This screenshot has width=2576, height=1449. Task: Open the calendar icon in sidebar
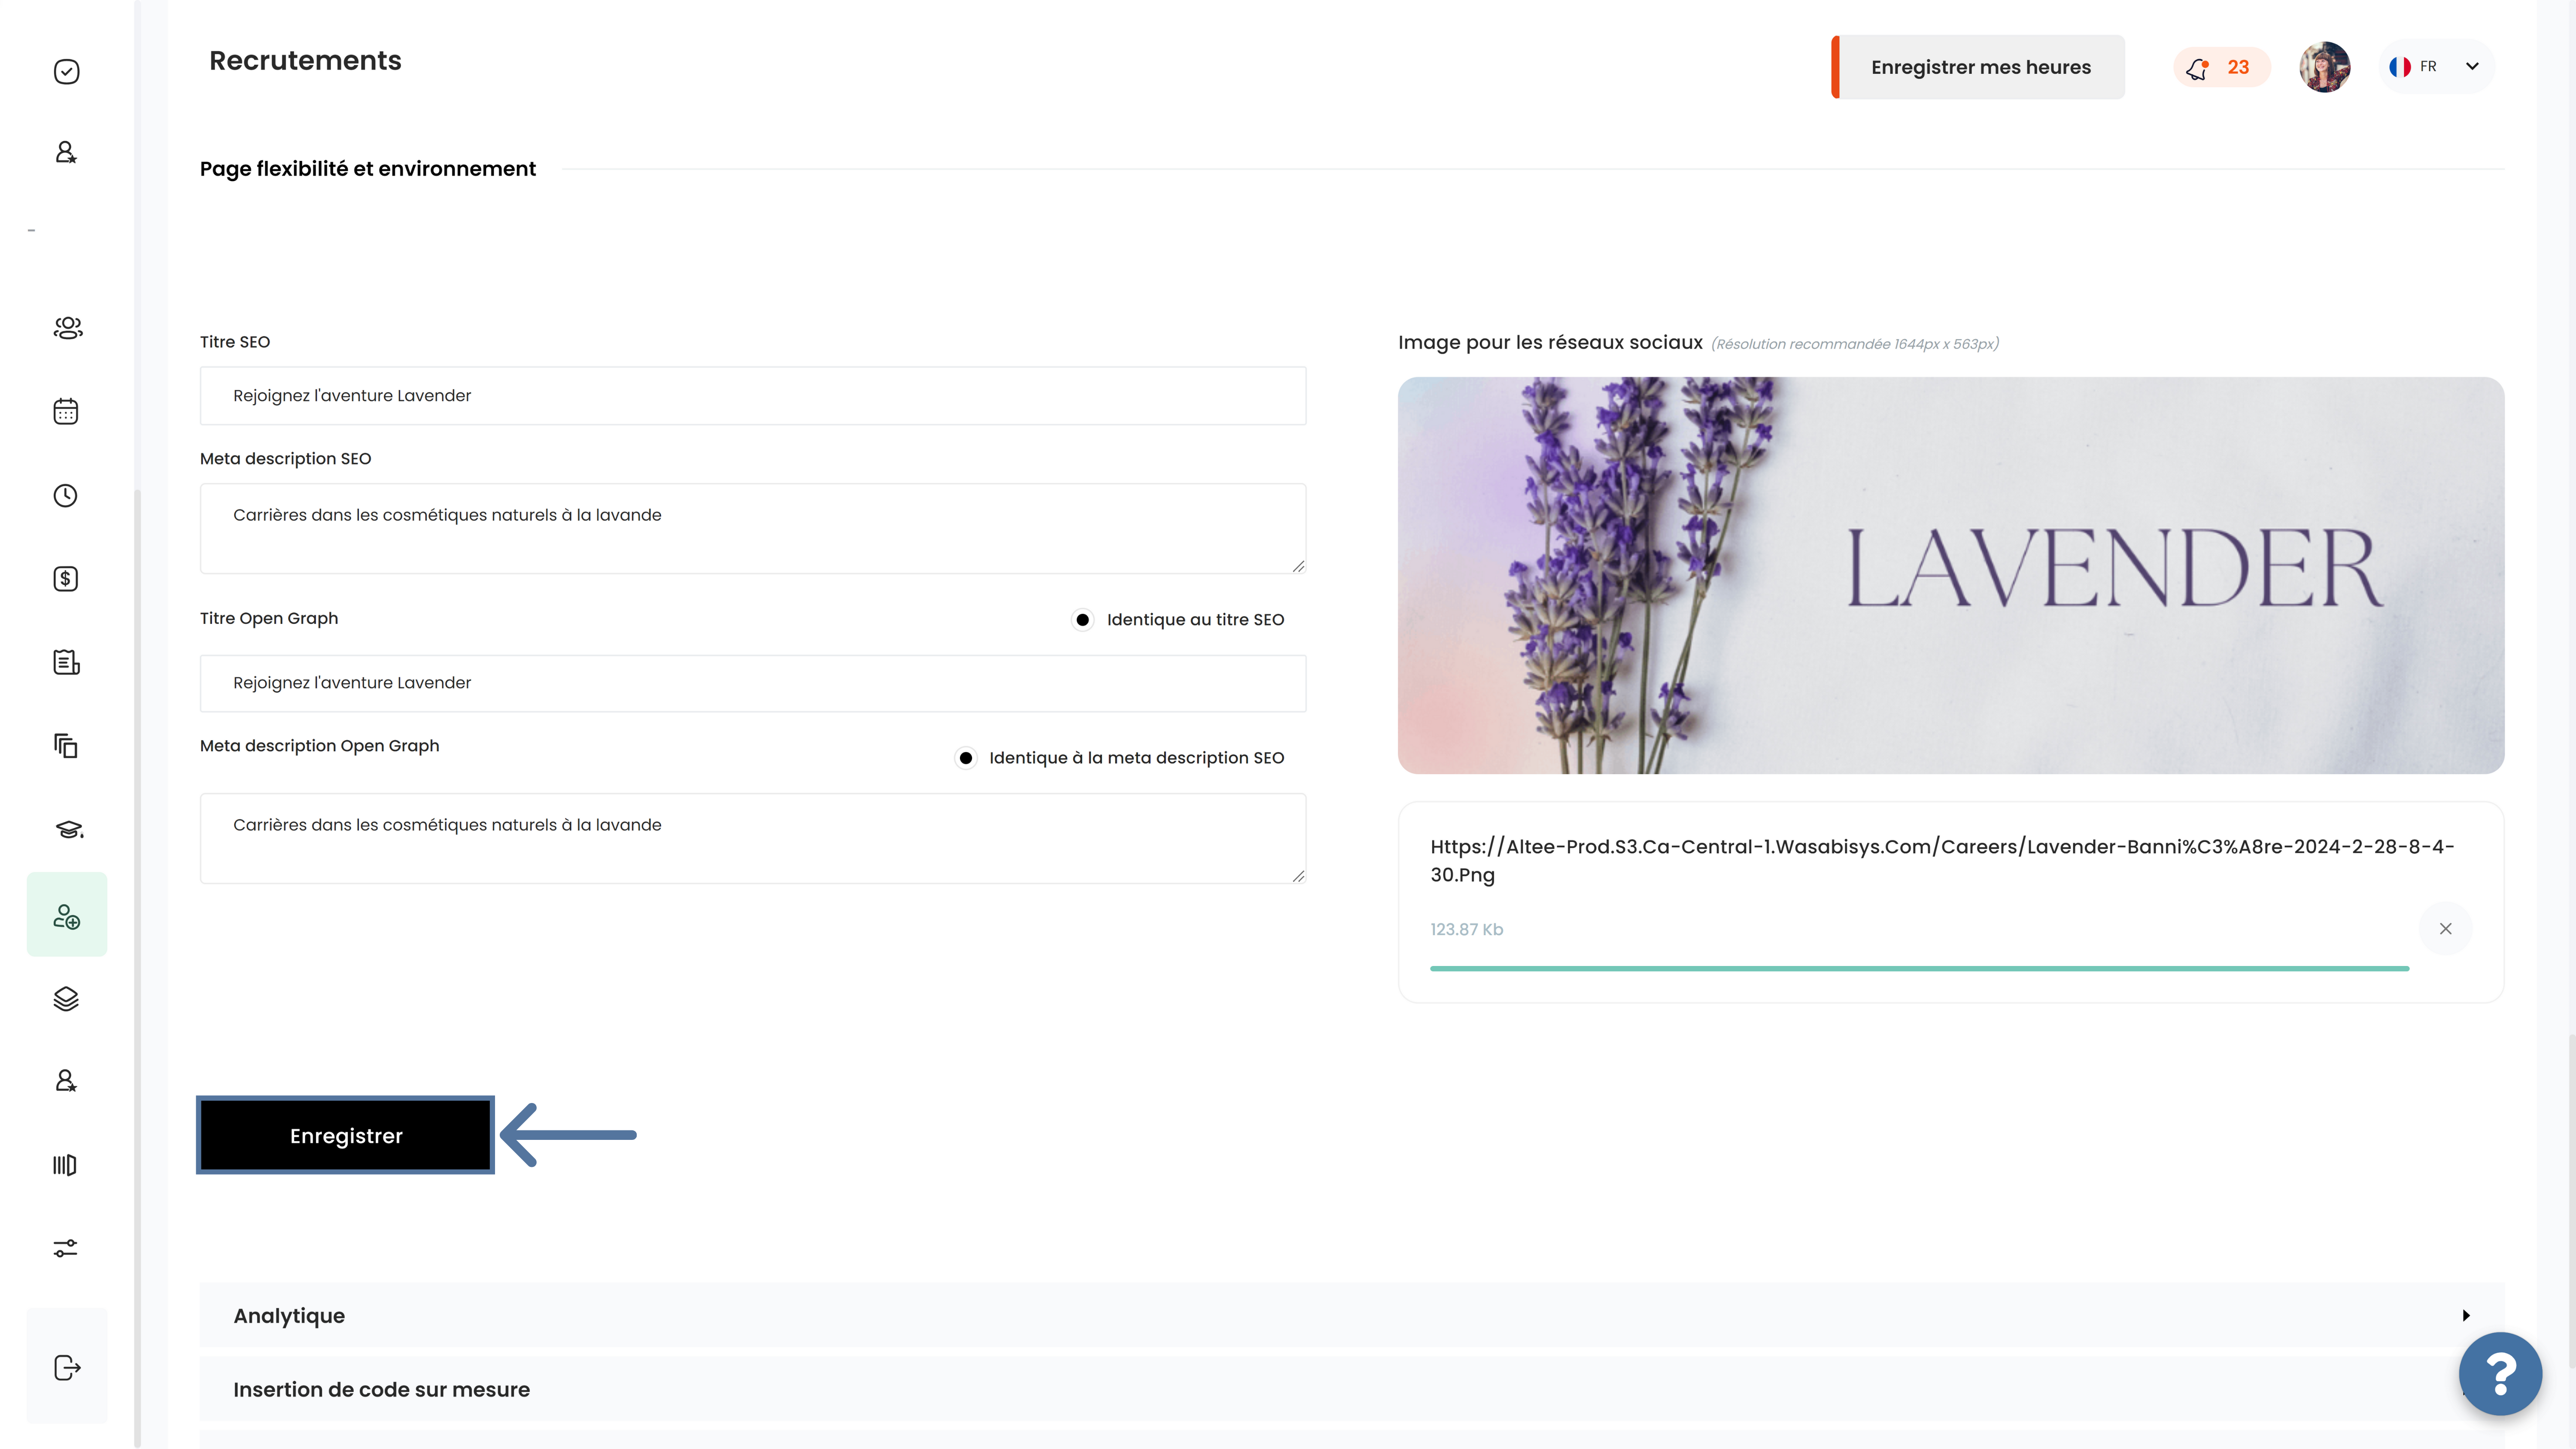click(66, 411)
